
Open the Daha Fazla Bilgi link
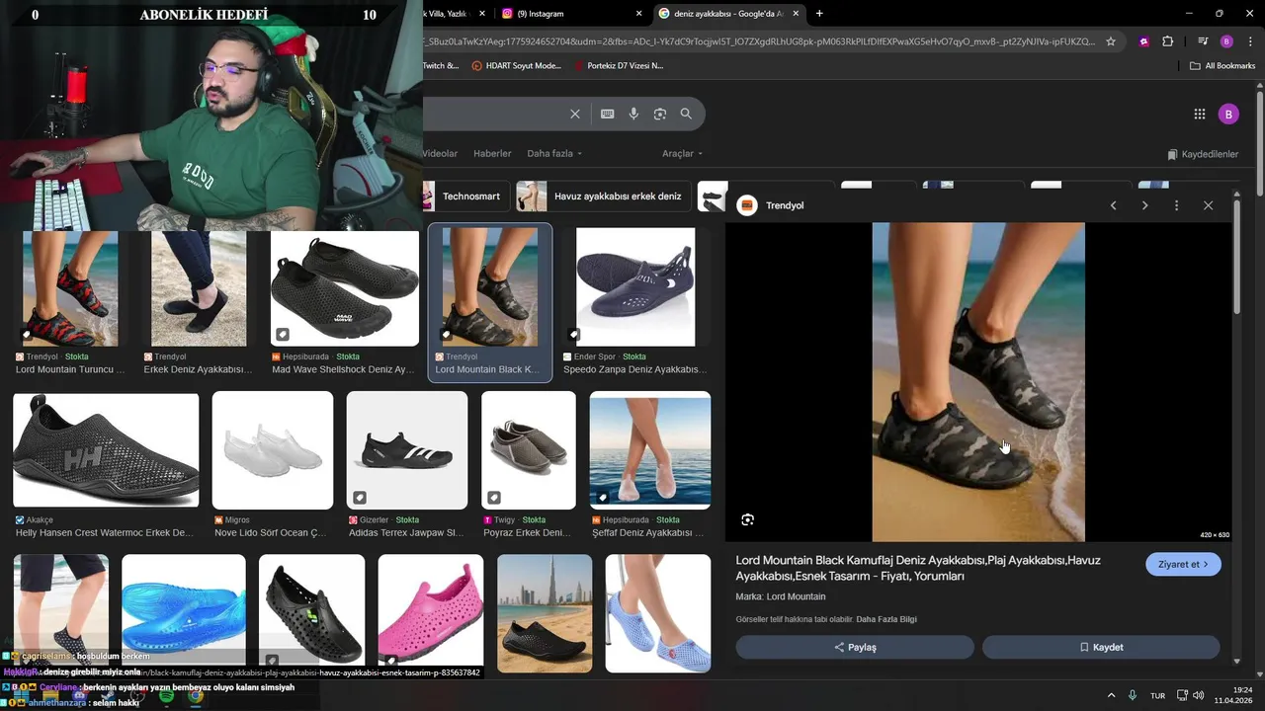(886, 619)
